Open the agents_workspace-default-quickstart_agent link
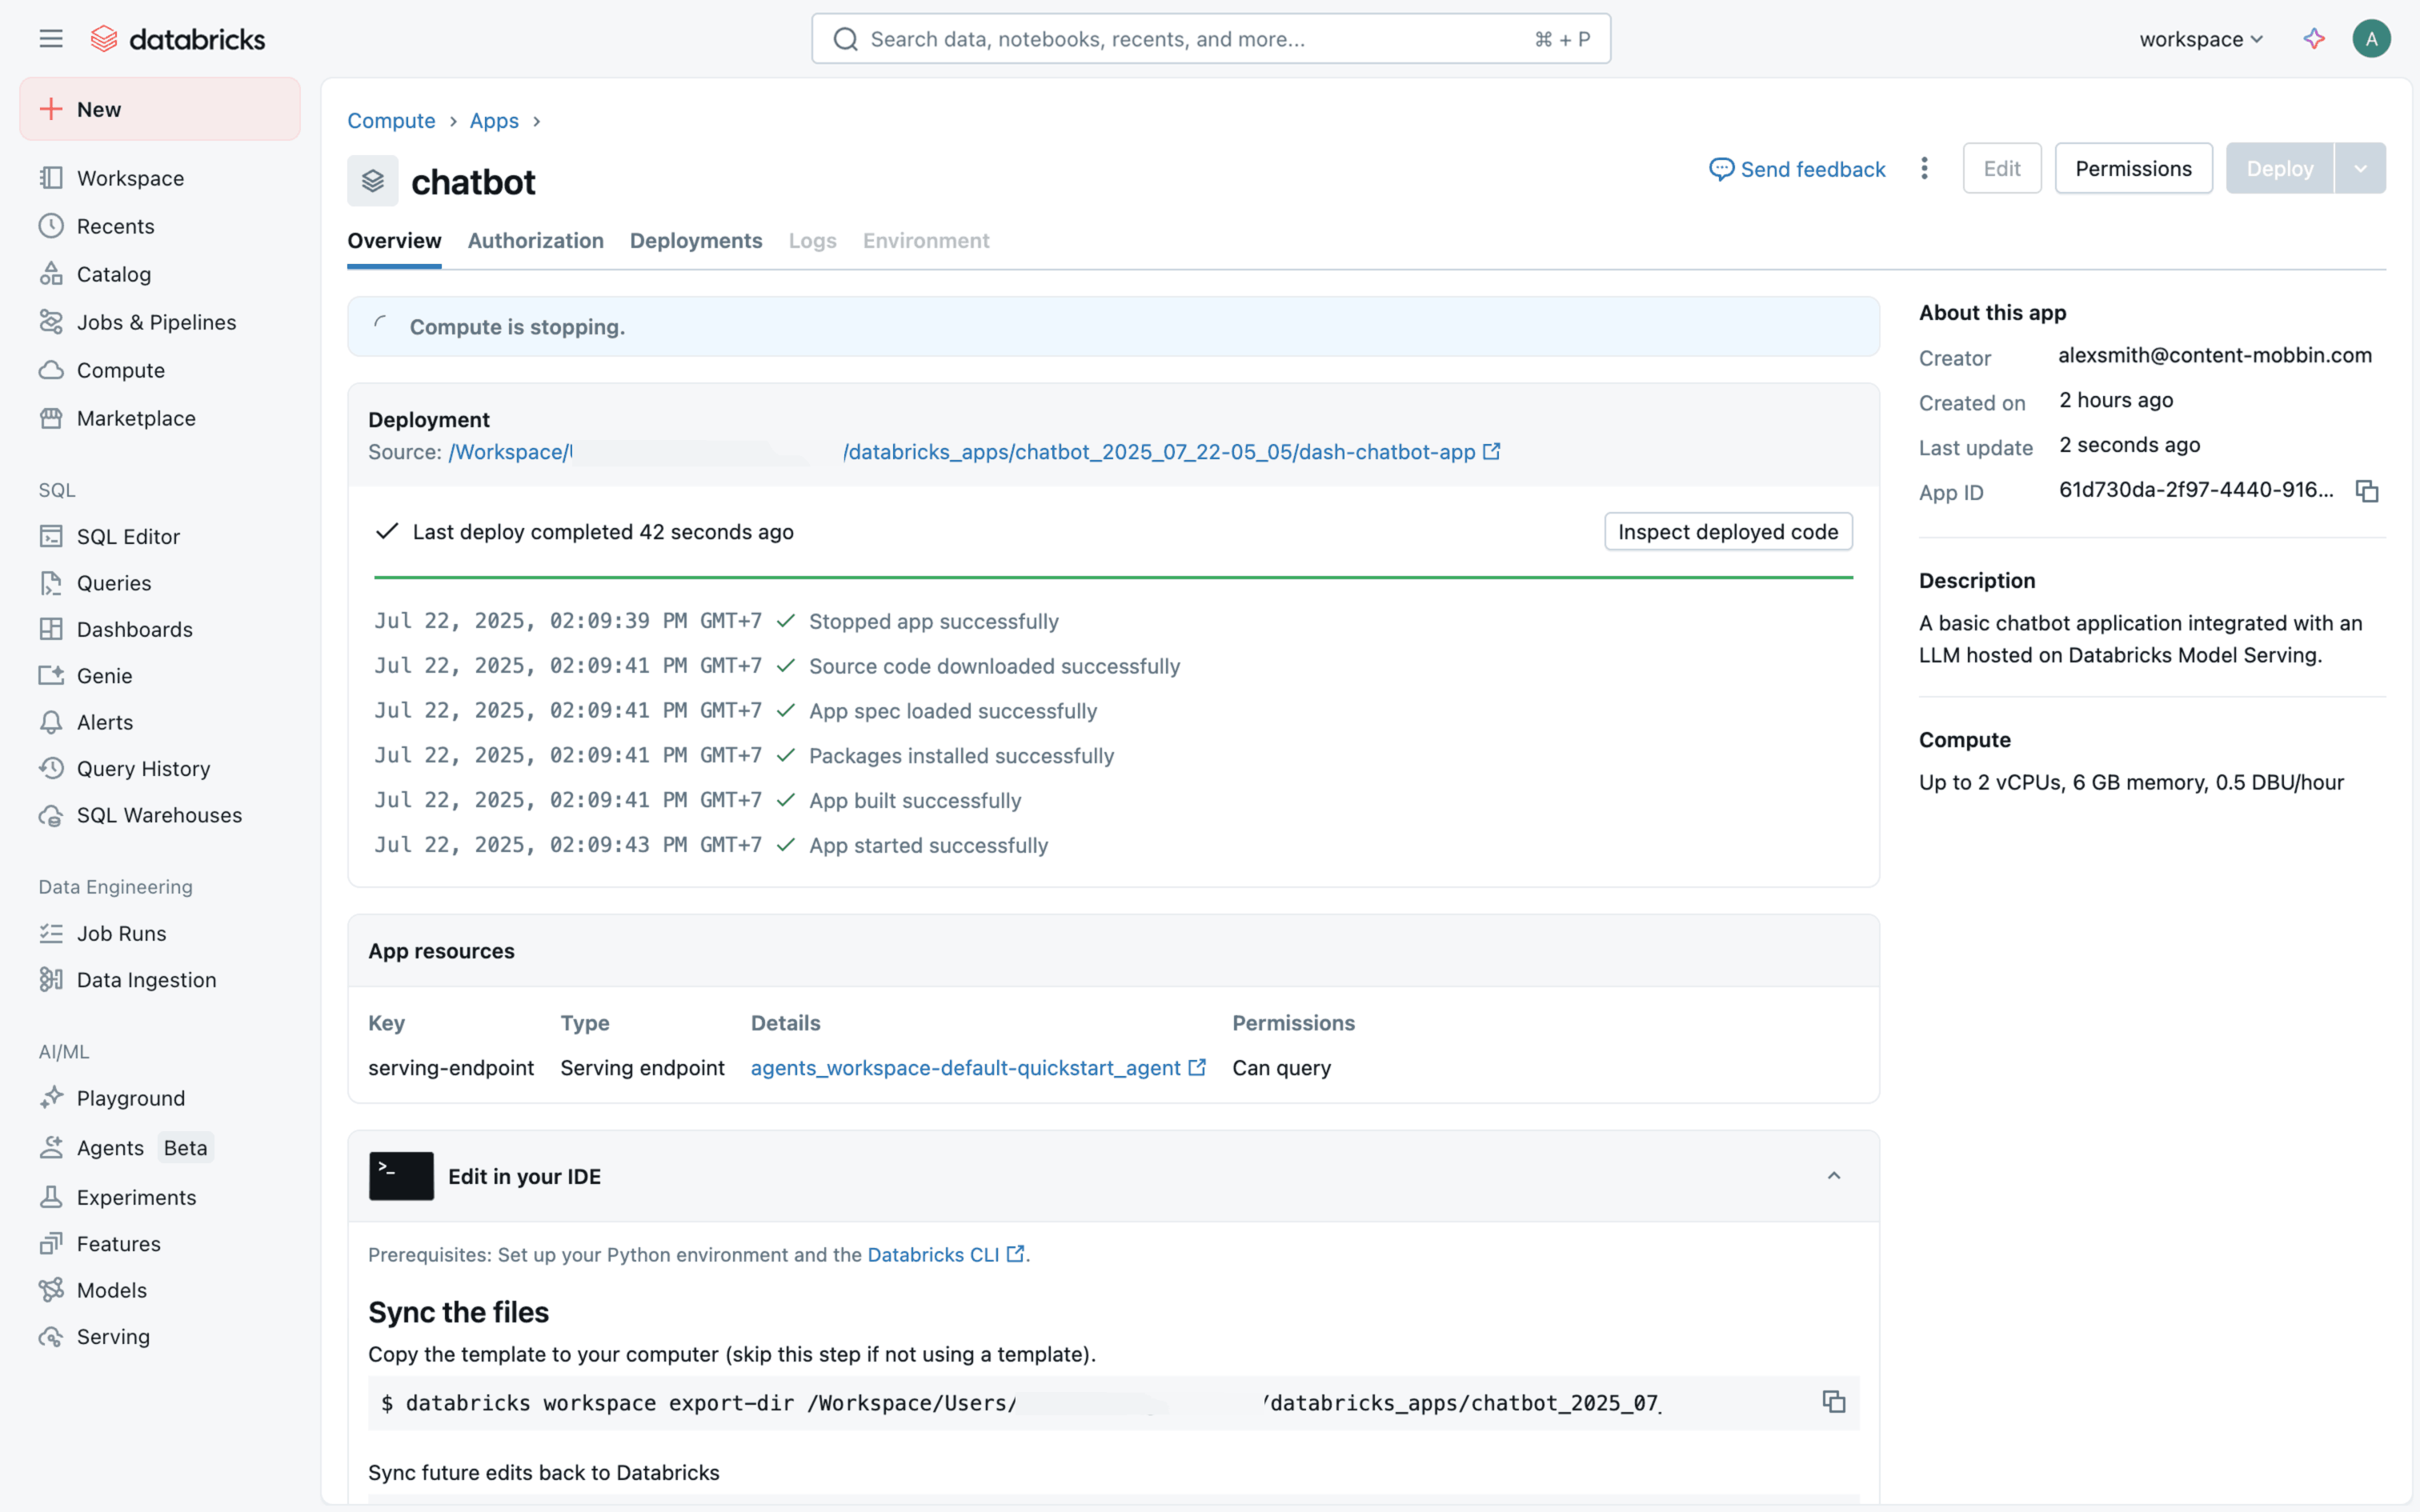 965,1068
